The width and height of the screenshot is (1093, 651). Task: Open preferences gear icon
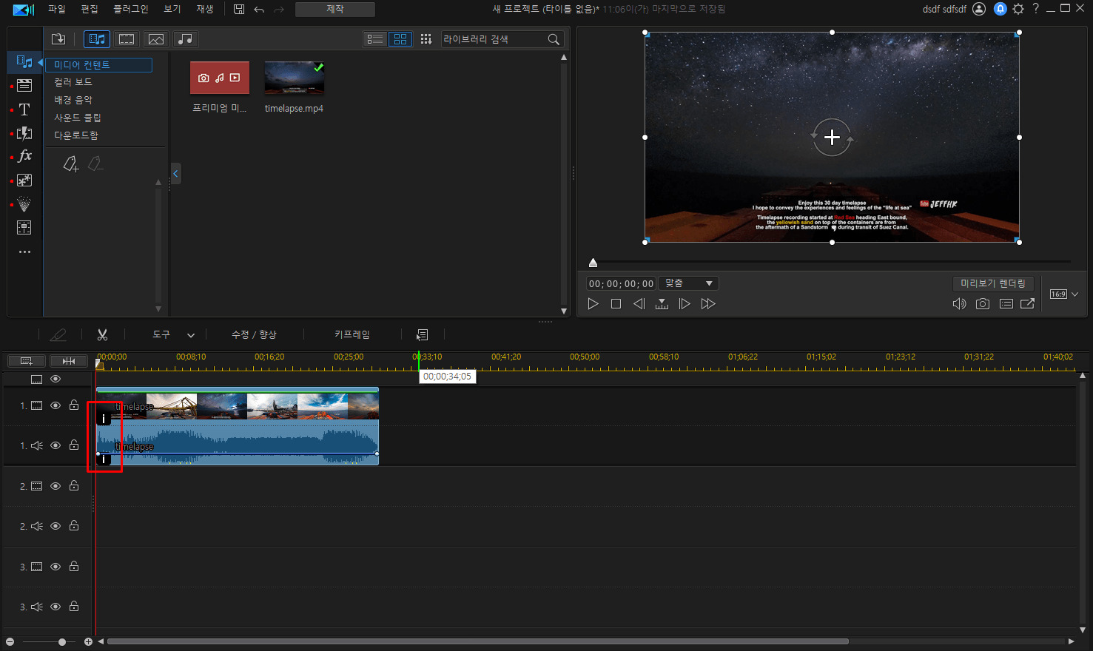point(1018,9)
